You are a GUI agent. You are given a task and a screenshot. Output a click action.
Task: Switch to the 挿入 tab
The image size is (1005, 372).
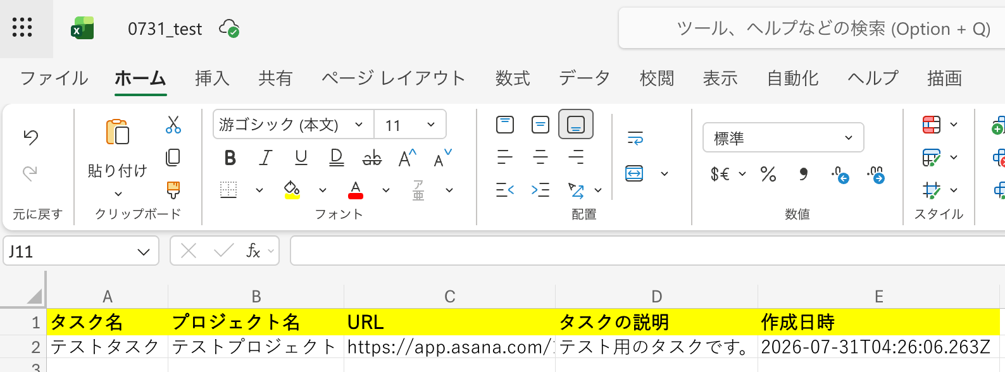click(x=212, y=78)
